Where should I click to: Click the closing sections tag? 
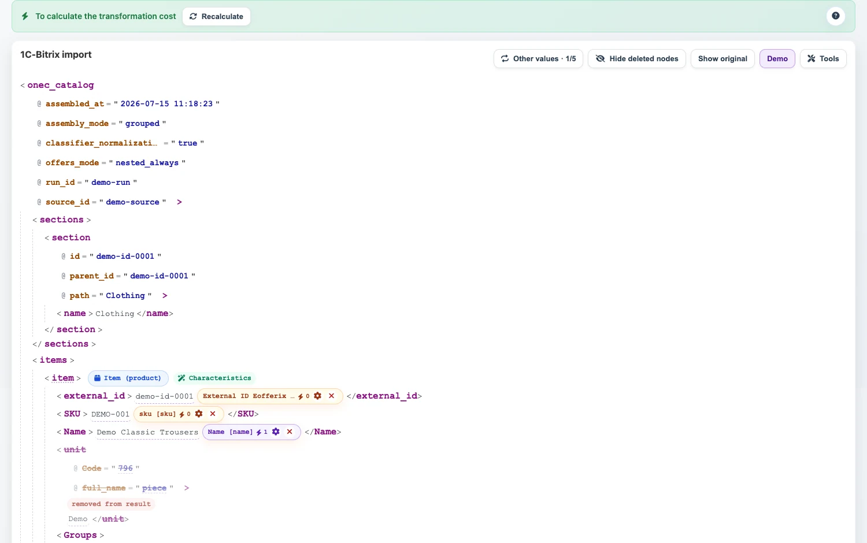[x=64, y=344]
